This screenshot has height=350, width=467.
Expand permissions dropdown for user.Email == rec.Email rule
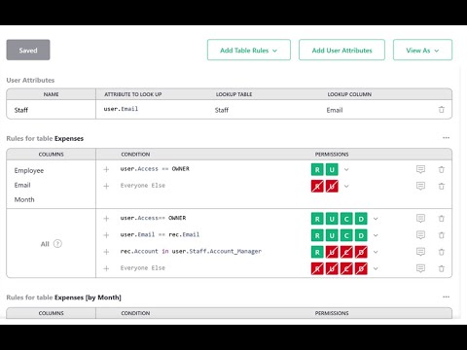[x=376, y=235]
